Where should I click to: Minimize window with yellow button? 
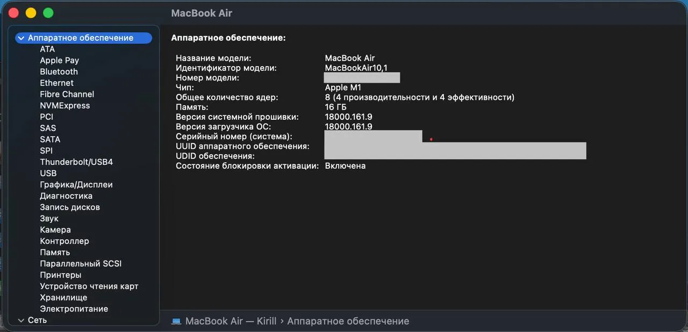click(31, 12)
